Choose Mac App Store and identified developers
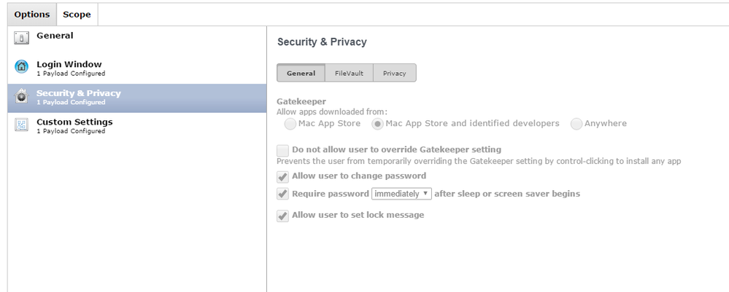The image size is (729, 292). (x=377, y=124)
